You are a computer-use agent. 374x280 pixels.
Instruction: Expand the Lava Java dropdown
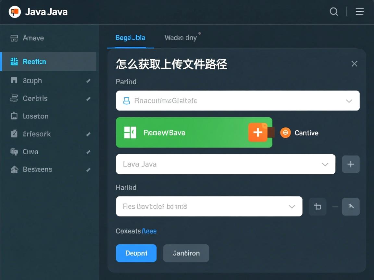point(325,164)
